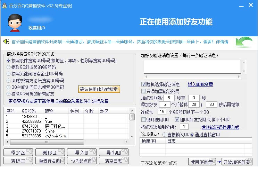
Task: Click 重置待发(R) button
Action: tap(50, 161)
